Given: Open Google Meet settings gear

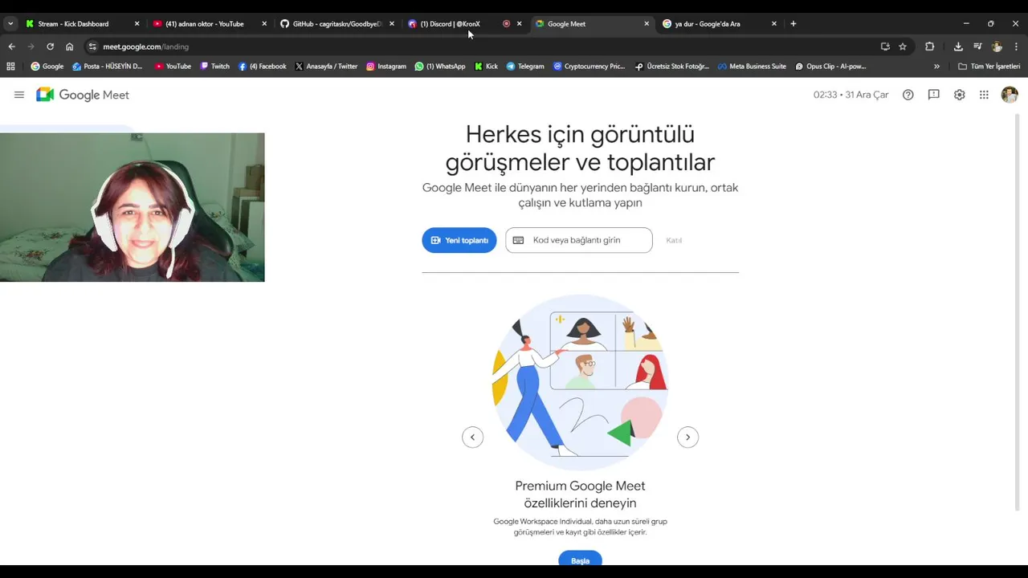Looking at the screenshot, I should 959,95.
